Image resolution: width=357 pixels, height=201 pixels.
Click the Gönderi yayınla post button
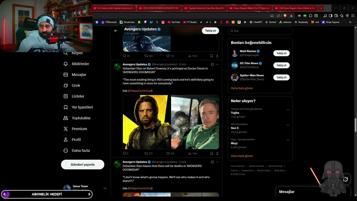(83, 164)
